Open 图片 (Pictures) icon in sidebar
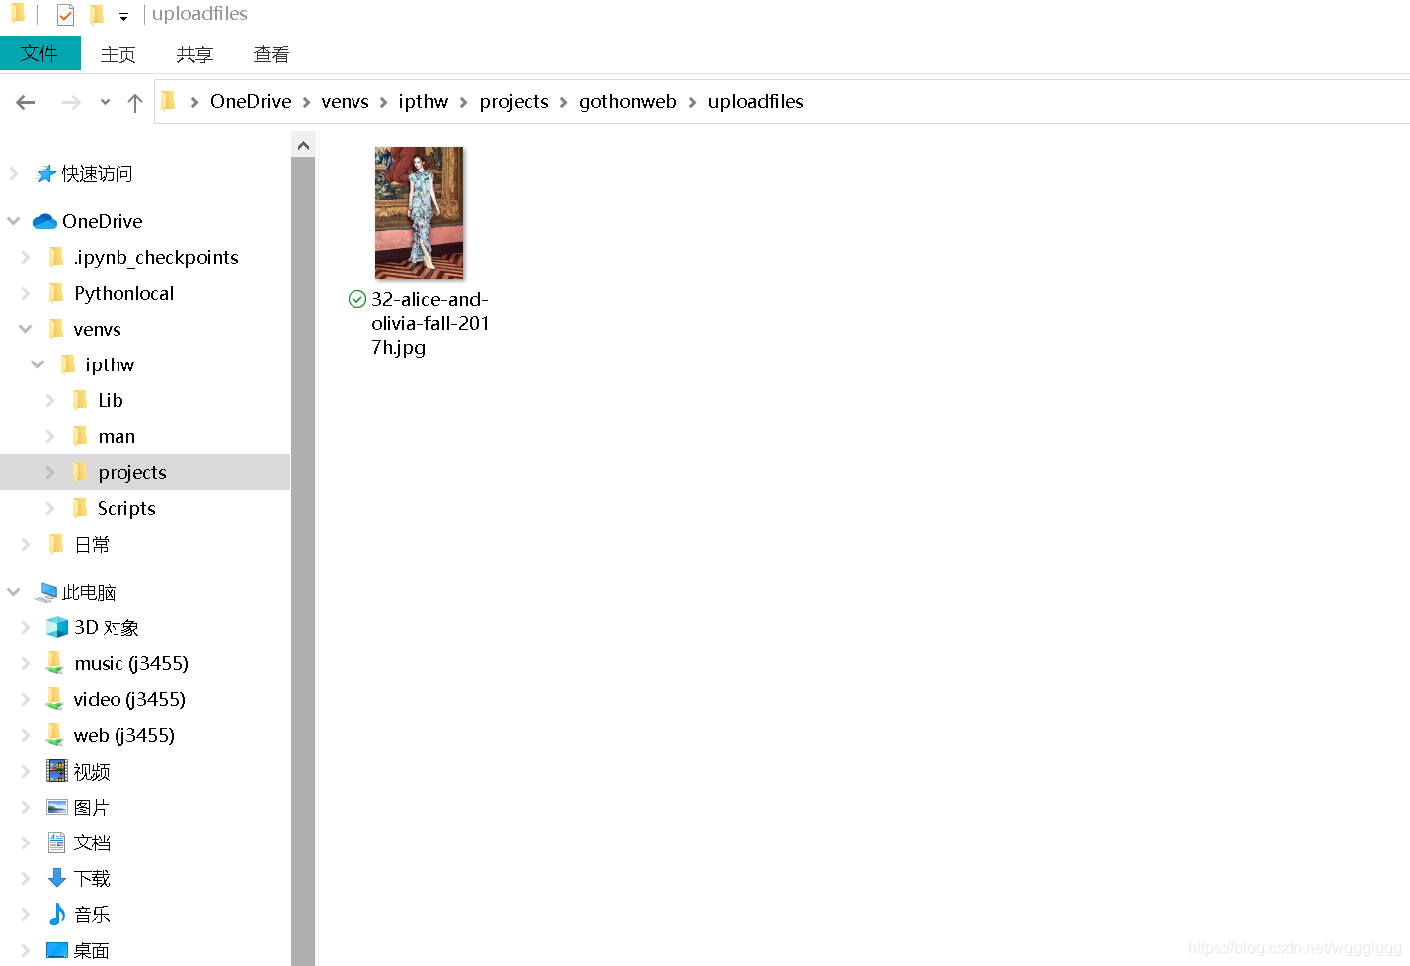The image size is (1410, 966). 57,807
